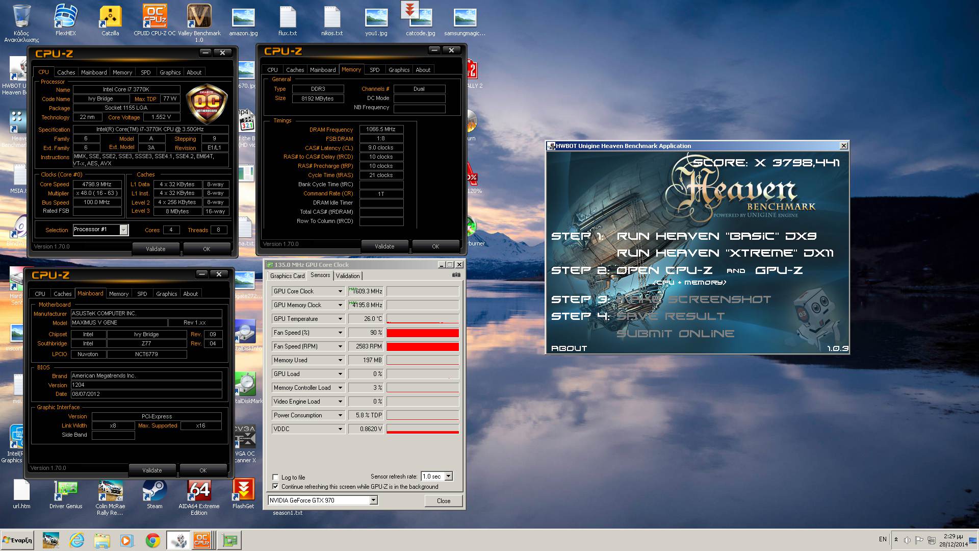Launch the Colin McRae Rally shortcut
The width and height of the screenshot is (979, 551).
click(110, 497)
